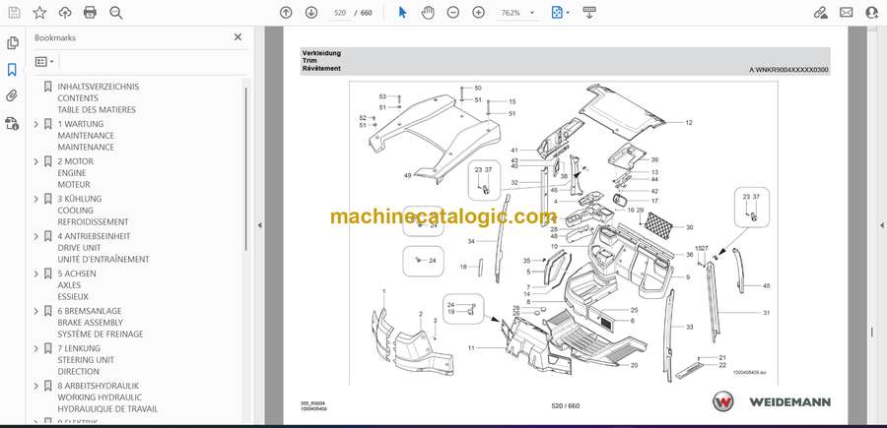Select the 2 MOTOR bookmark text
Screen dimensions: 887x428
(75, 173)
